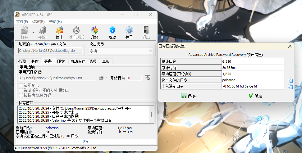Switch to the 长度 tab
The width and height of the screenshot is (302, 153).
[35, 61]
